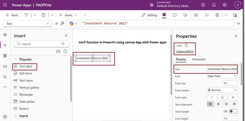Open the Tree view layers icon
Viewport: 245px width, 121px height.
[x=5, y=35]
